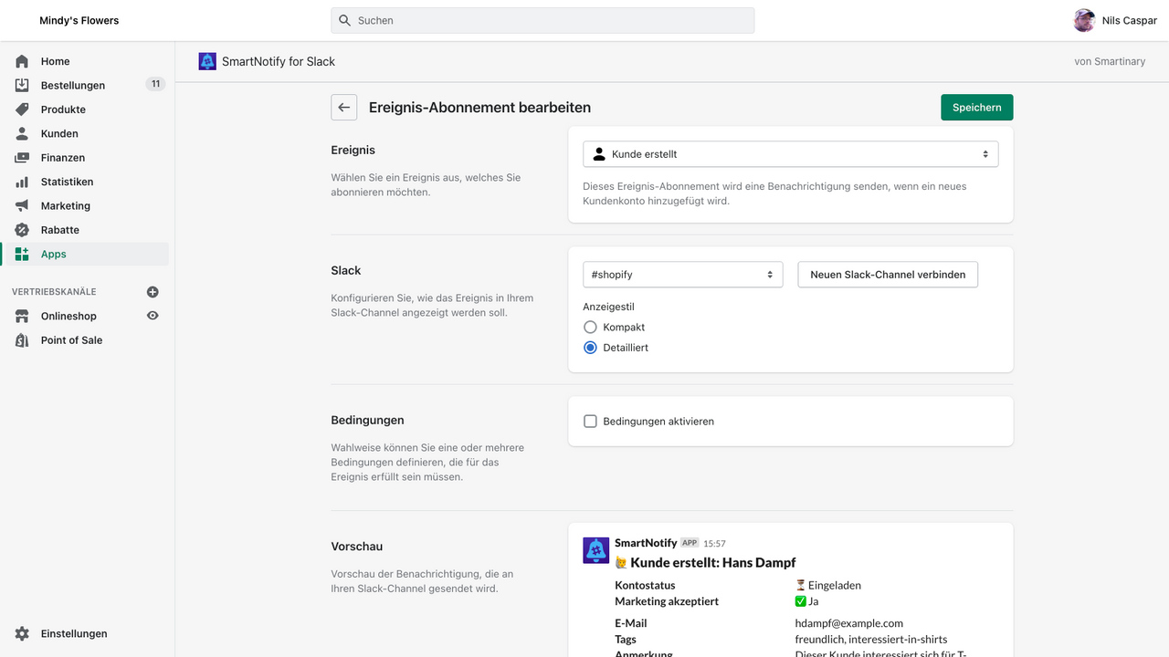Click the Speichern button
This screenshot has width=1169, height=657.
[977, 108]
